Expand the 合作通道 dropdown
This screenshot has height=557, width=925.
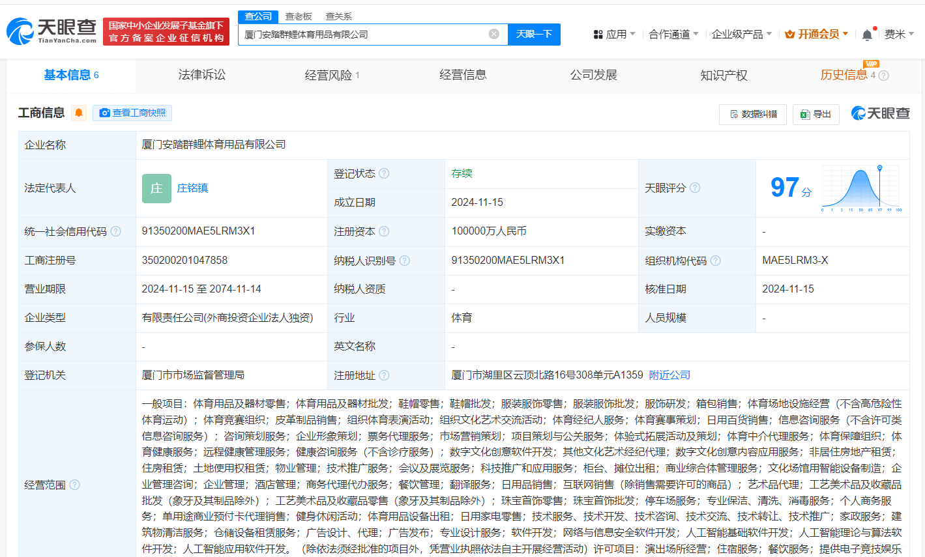[673, 34]
